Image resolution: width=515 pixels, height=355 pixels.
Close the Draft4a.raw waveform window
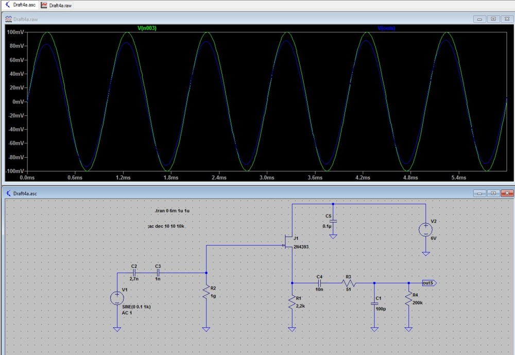click(507, 19)
